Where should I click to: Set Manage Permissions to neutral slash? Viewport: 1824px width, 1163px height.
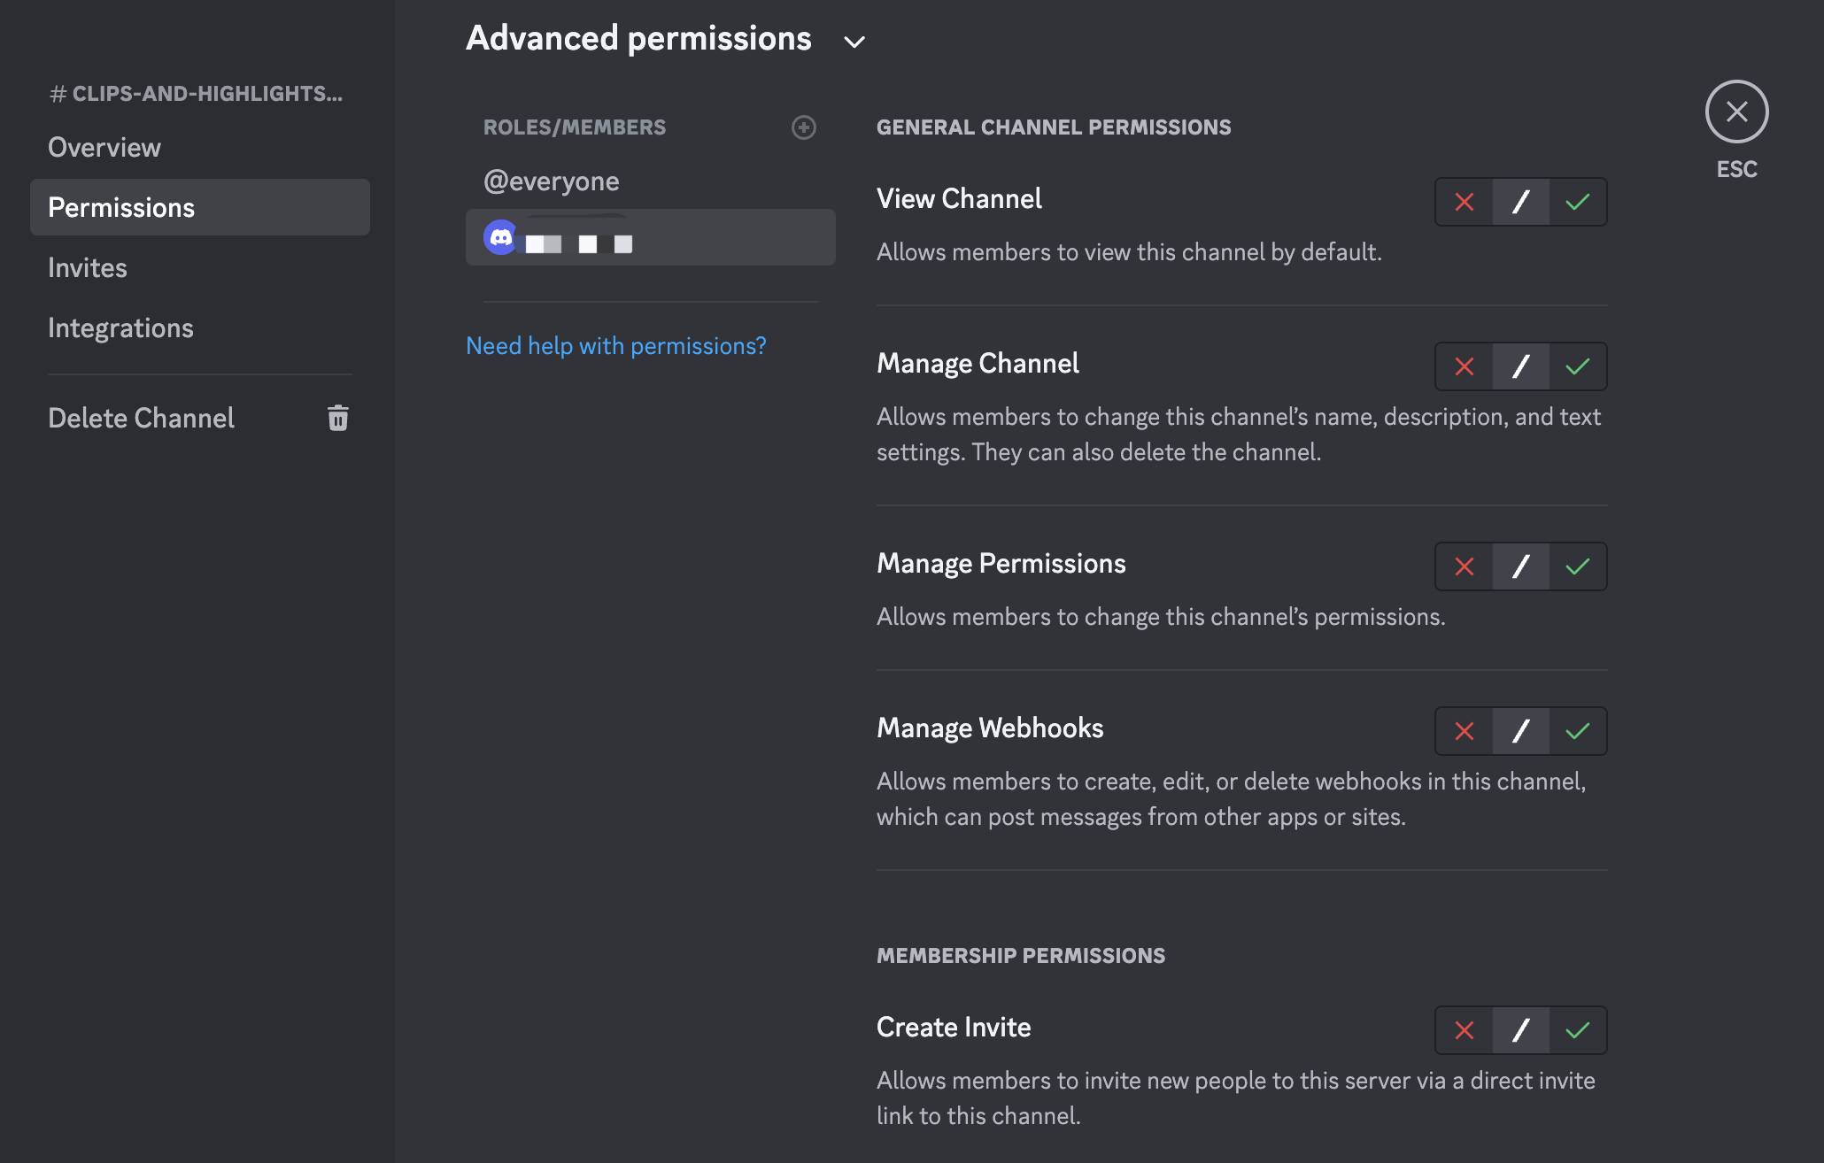(x=1520, y=566)
